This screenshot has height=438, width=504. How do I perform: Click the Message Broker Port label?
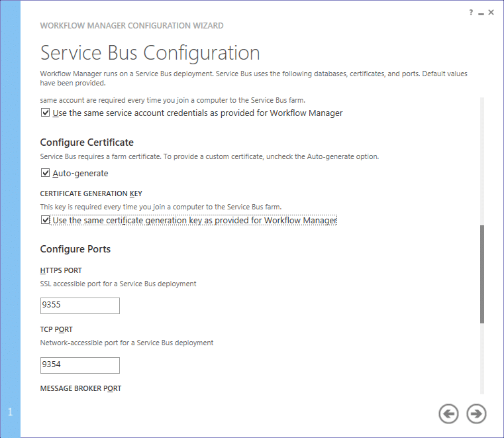[81, 388]
